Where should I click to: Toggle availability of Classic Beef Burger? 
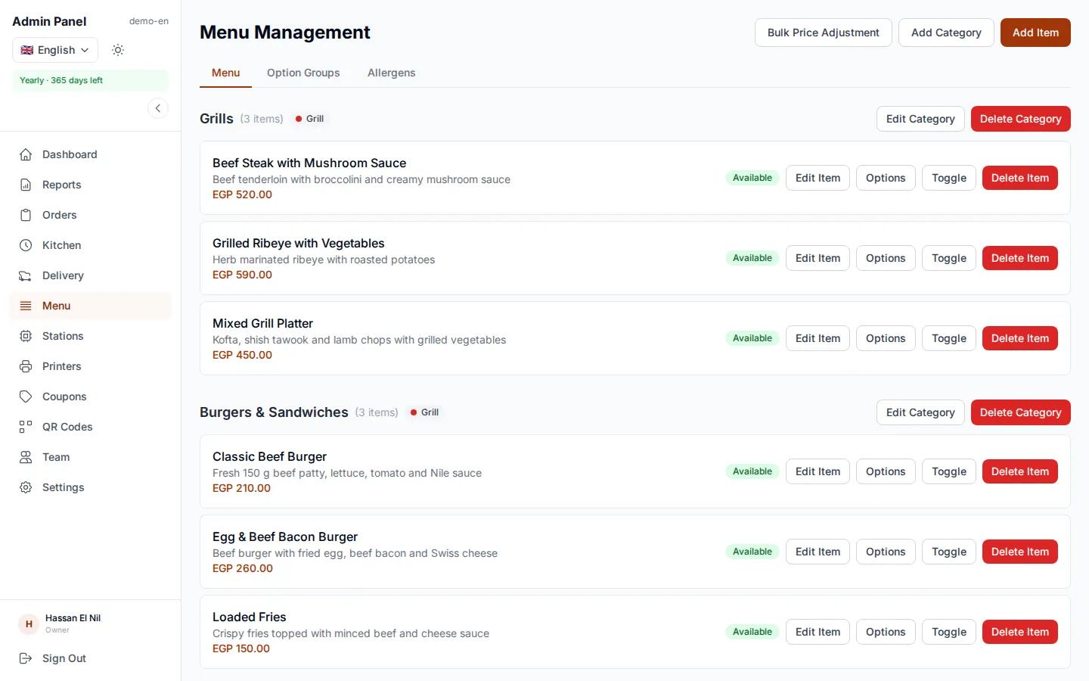click(x=949, y=471)
